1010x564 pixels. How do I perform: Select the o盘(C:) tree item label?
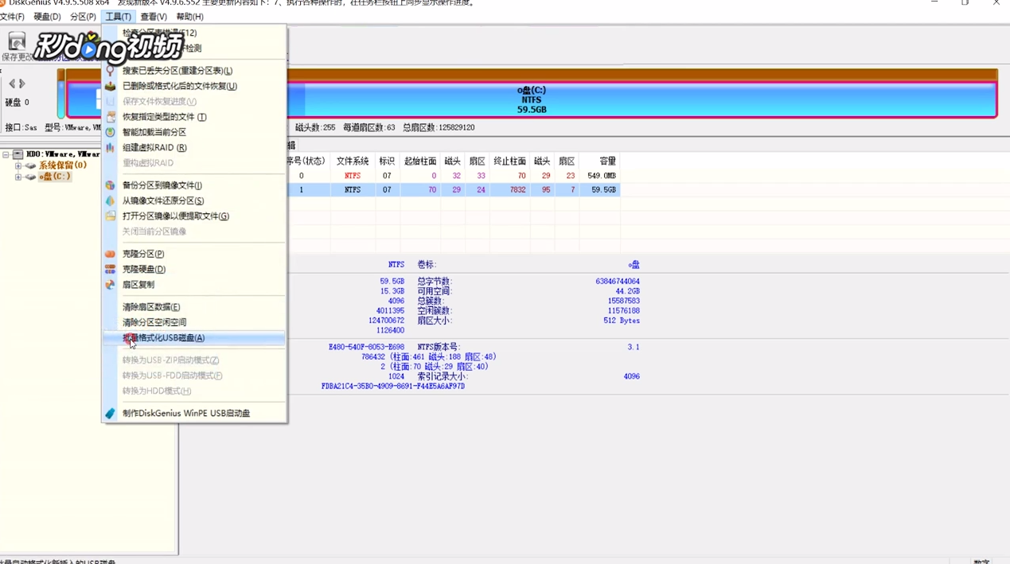55,177
